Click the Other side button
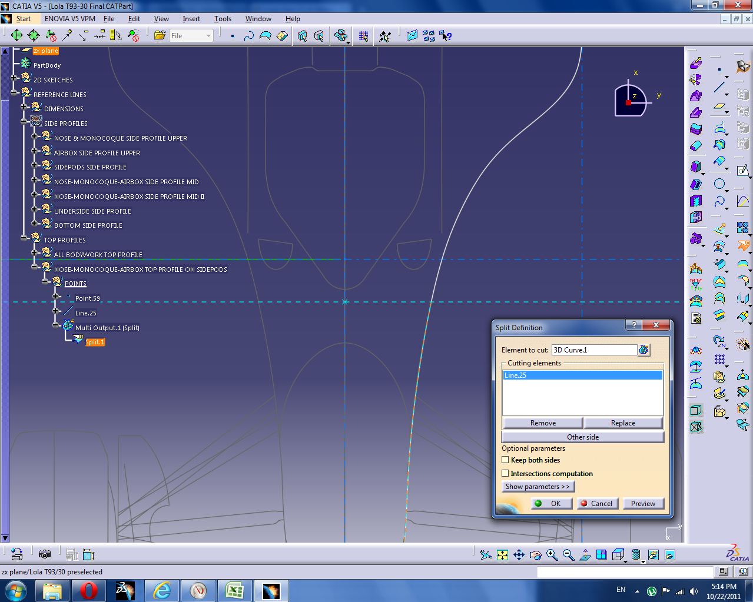This screenshot has height=602, width=753. 583,437
